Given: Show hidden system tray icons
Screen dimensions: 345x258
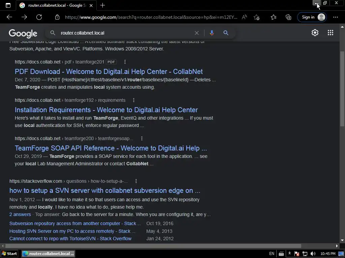Looking at the screenshot, I should tap(289, 253).
